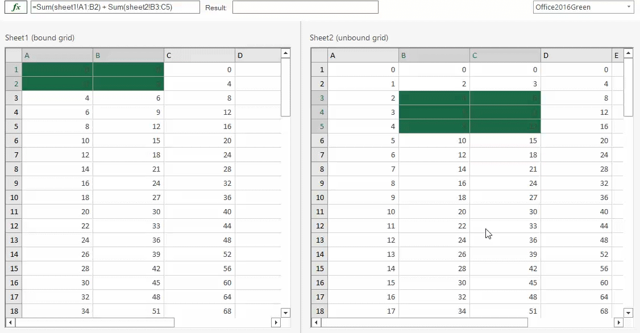Click highlighted cell B3 in Sheet2
Image resolution: width=640 pixels, height=333 pixels.
[x=434, y=98]
